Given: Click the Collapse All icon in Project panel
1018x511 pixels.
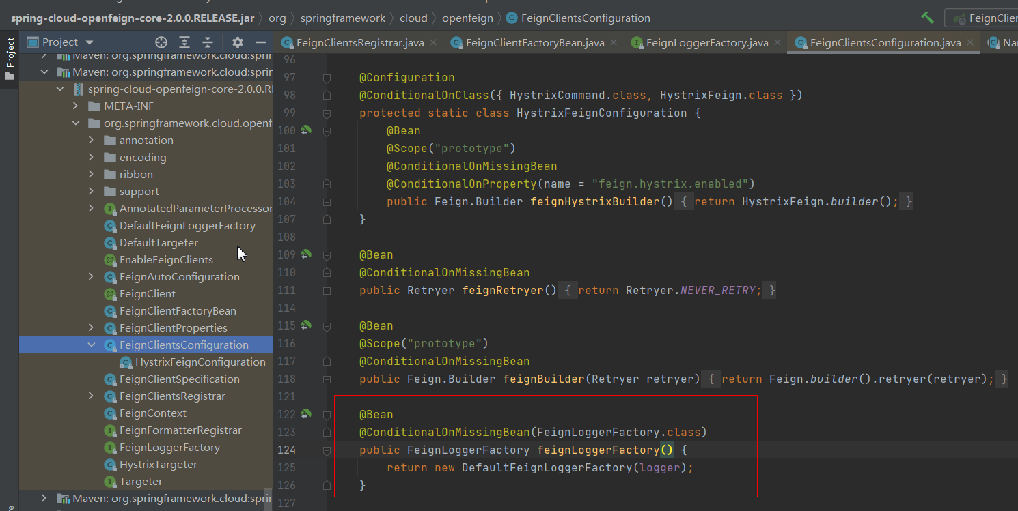Looking at the screenshot, I should tap(208, 42).
